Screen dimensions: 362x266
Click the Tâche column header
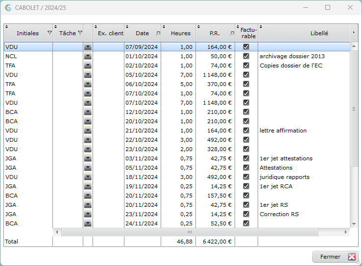tap(68, 33)
